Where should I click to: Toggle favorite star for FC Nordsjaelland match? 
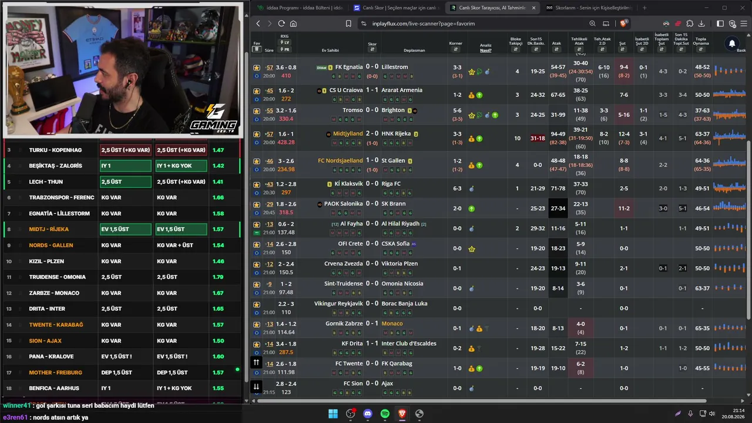tap(257, 162)
